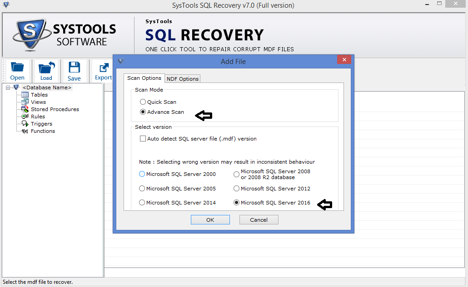This screenshot has width=468, height=287.
Task: Click the Export toolbar icon
Action: click(103, 71)
